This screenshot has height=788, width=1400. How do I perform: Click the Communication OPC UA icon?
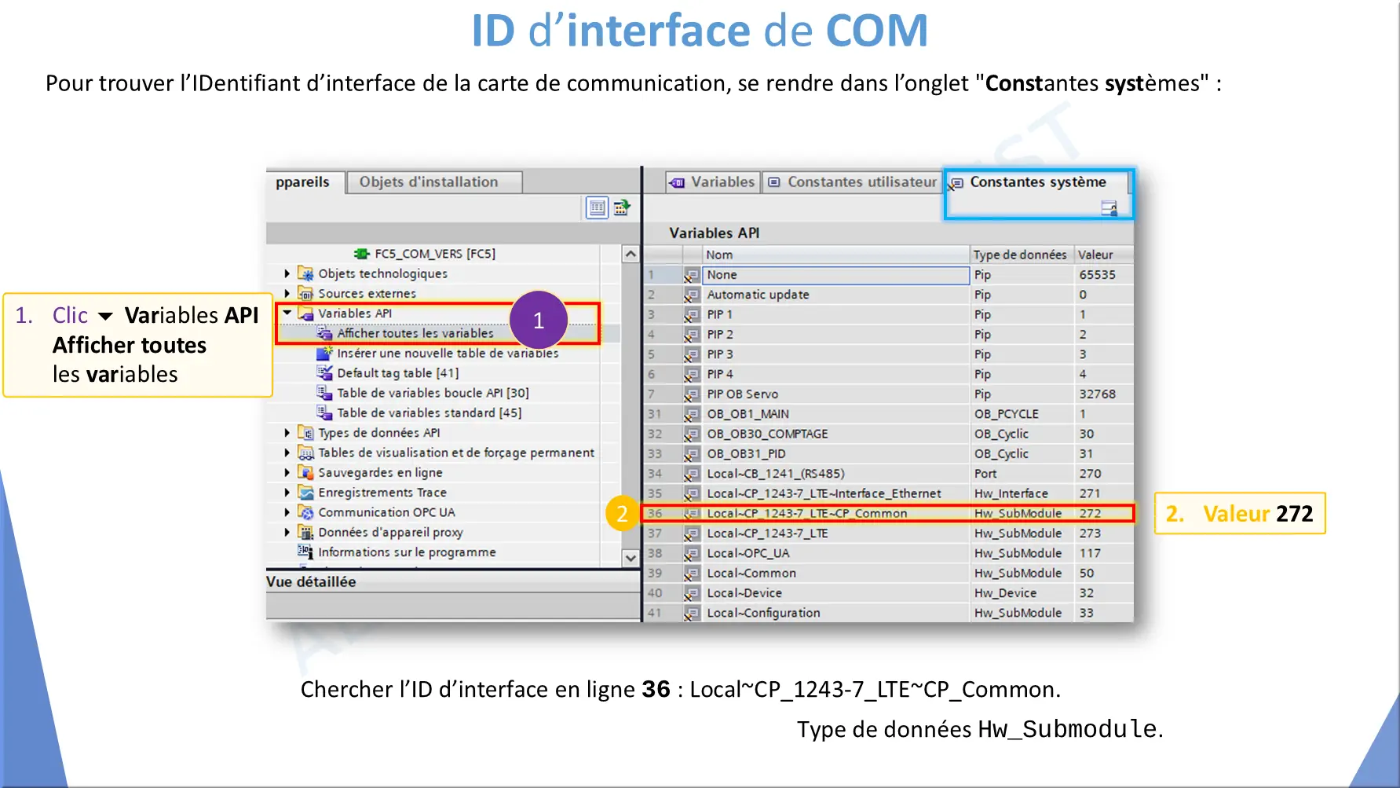[305, 512]
